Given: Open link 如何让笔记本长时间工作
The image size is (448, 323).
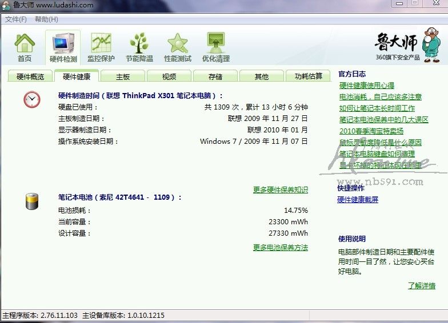Looking at the screenshot, I should (377, 108).
